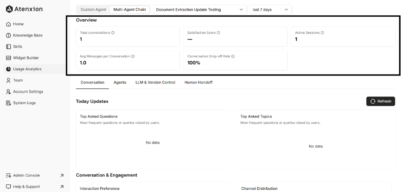Click the Atenxion brand name
Screen dimensions: 401x192
[28, 9]
